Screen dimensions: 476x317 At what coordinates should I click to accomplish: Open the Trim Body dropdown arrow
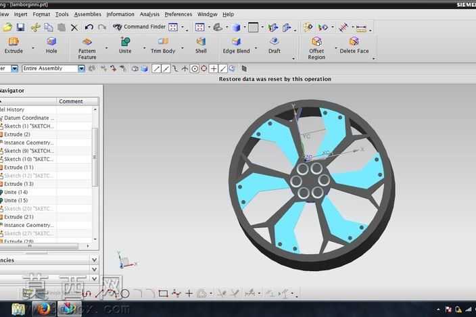pyautogui.click(x=183, y=48)
